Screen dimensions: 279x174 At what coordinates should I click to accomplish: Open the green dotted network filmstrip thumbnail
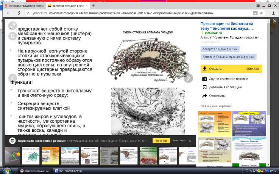tap(31, 156)
